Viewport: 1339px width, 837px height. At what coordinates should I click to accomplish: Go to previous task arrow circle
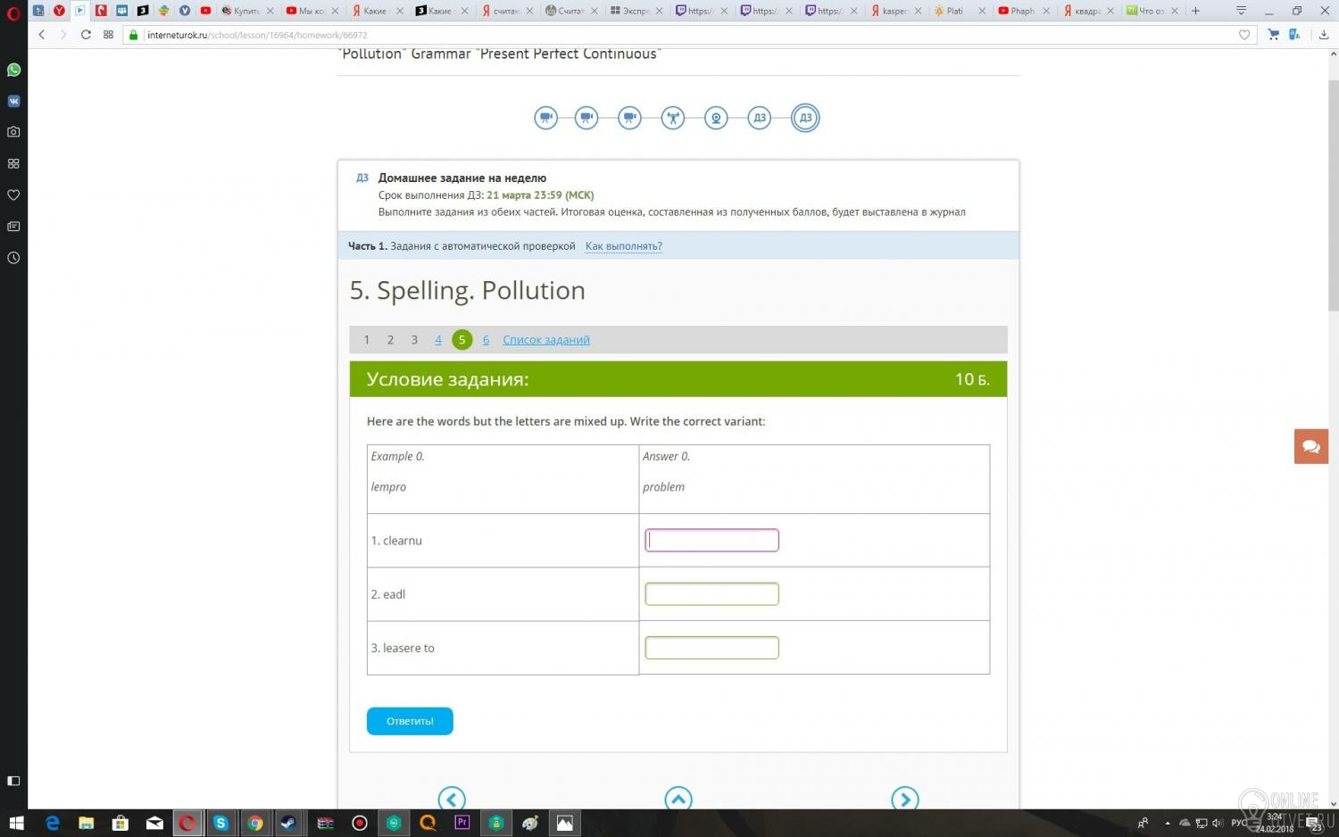pyautogui.click(x=452, y=799)
